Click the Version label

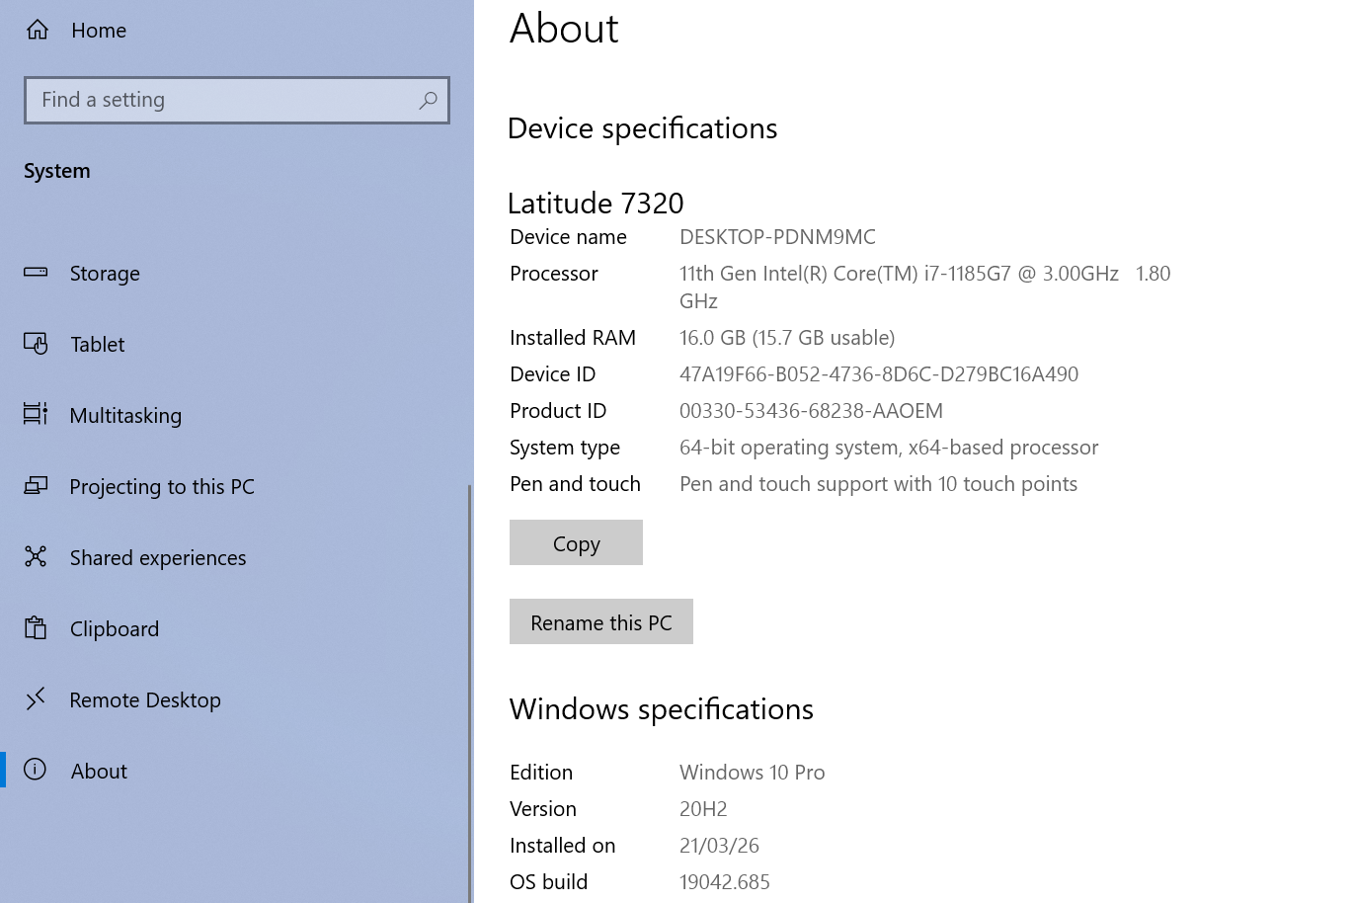coord(543,809)
